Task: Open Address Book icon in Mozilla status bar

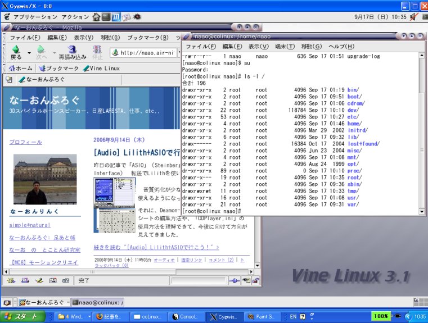Action: (53, 280)
